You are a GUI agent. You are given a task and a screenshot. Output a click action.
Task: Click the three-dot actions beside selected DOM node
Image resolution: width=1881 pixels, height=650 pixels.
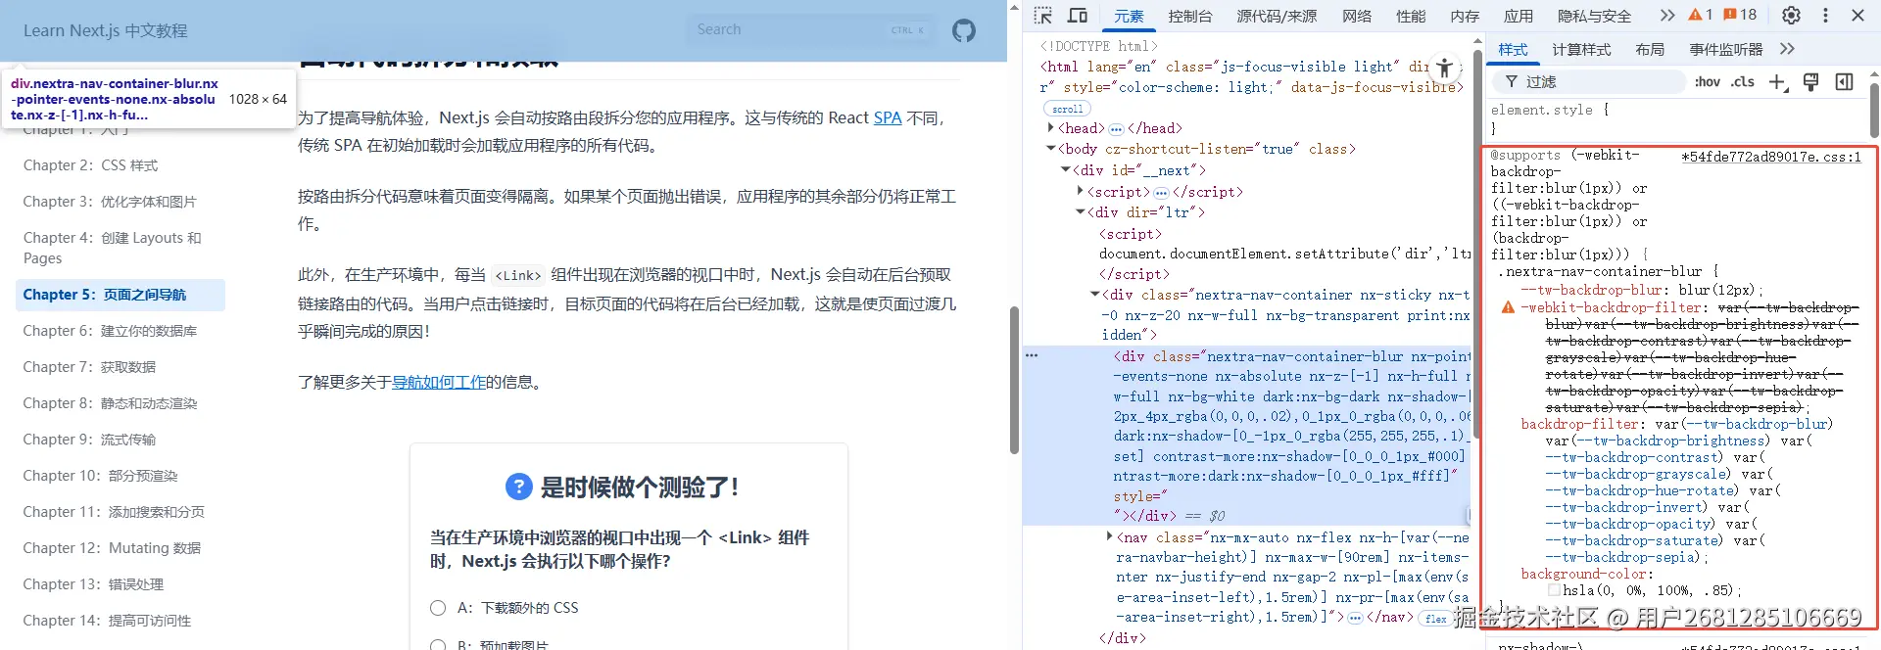pos(1032,355)
